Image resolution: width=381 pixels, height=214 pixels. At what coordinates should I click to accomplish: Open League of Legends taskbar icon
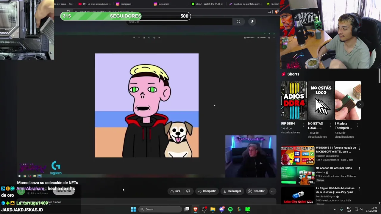239,209
